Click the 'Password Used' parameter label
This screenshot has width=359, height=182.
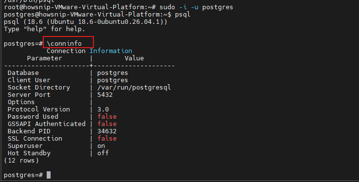33,116
